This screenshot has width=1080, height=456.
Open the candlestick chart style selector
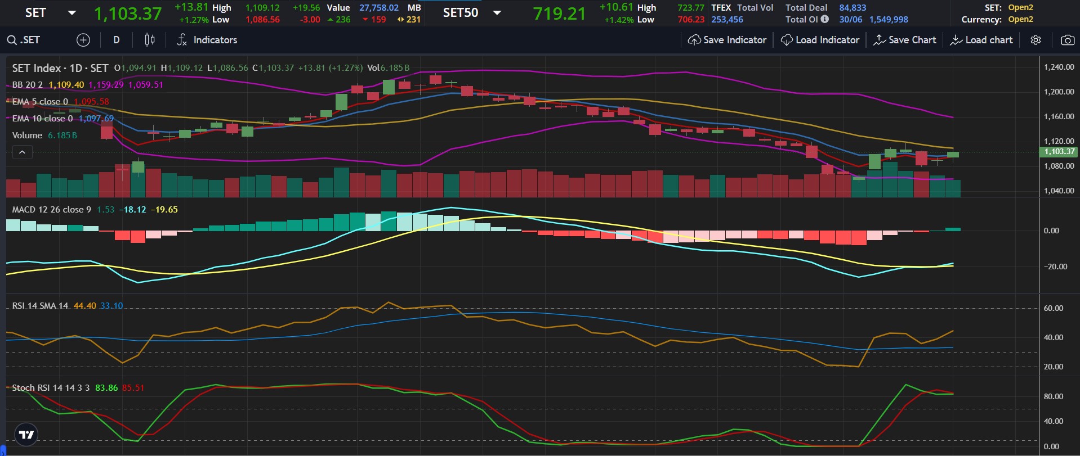point(150,40)
